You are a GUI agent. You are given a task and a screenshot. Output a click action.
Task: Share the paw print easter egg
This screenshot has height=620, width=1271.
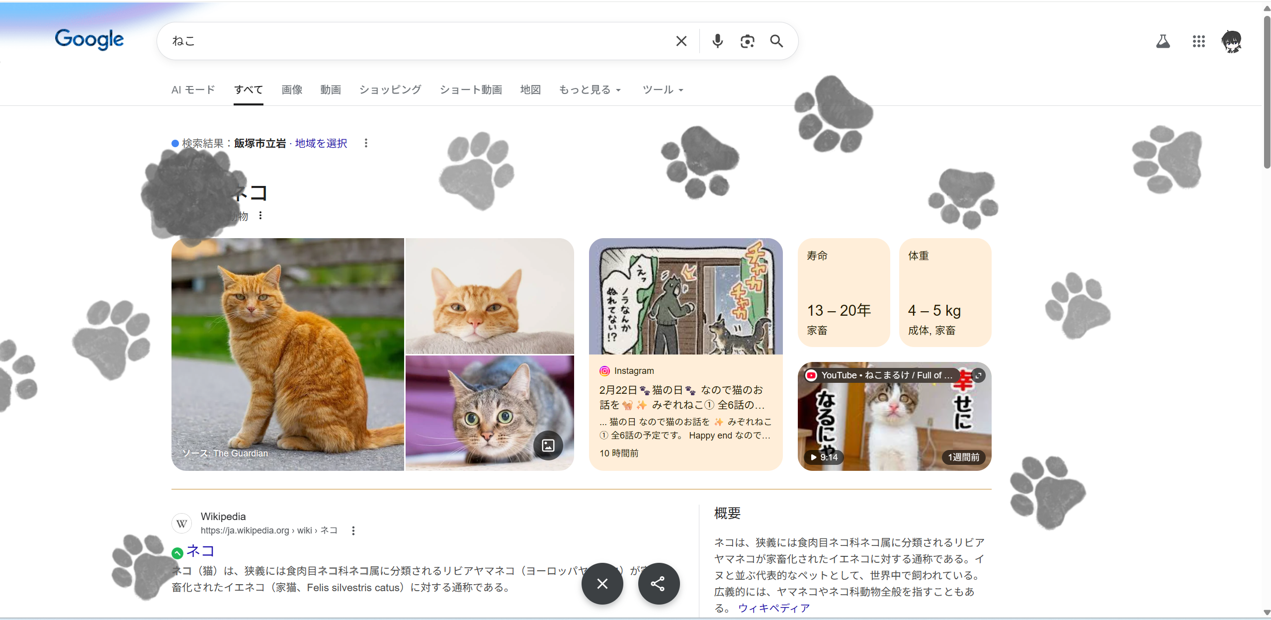pos(658,583)
